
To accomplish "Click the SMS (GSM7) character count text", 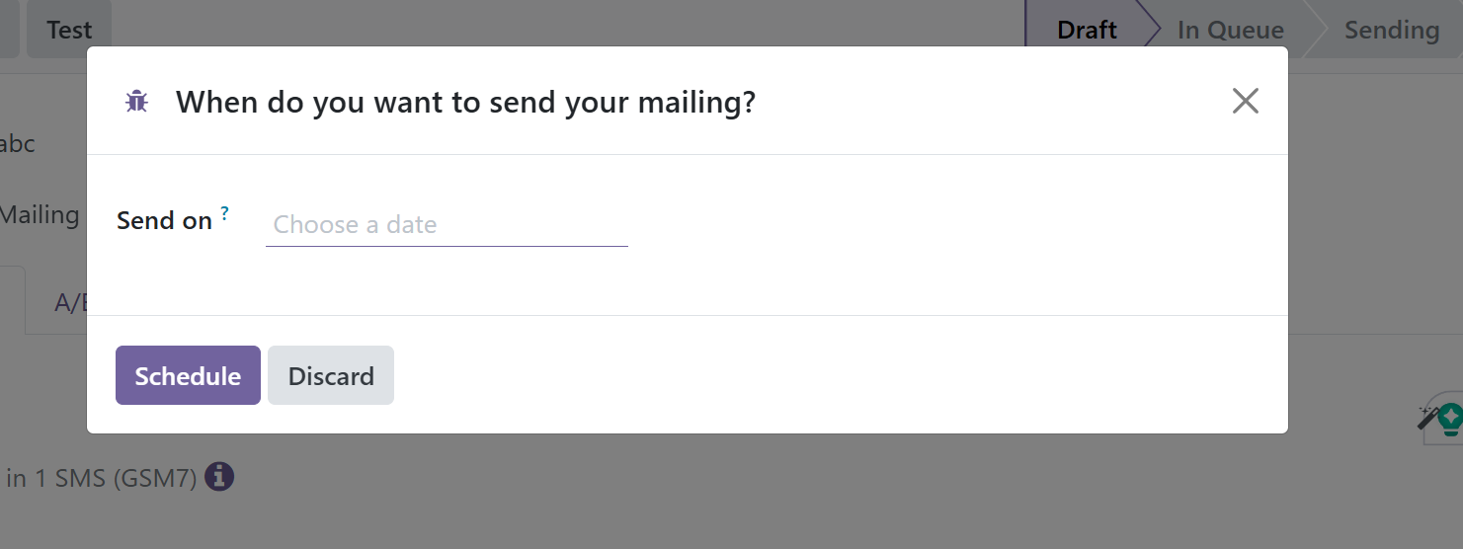I will [101, 479].
